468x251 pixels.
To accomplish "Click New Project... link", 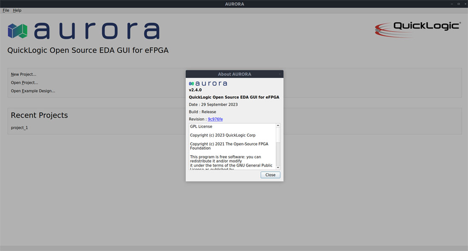I will (x=23, y=74).
